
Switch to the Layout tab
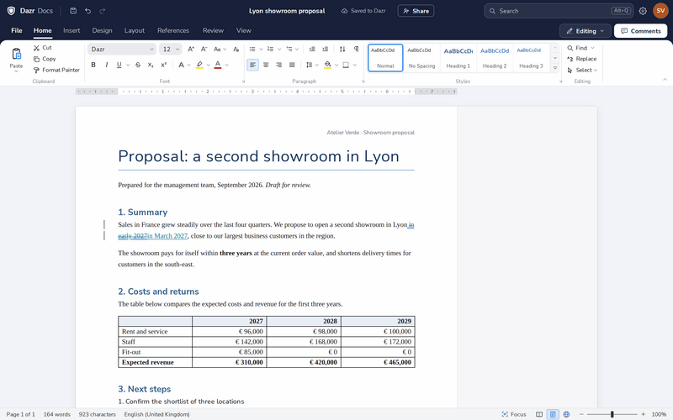[135, 30]
